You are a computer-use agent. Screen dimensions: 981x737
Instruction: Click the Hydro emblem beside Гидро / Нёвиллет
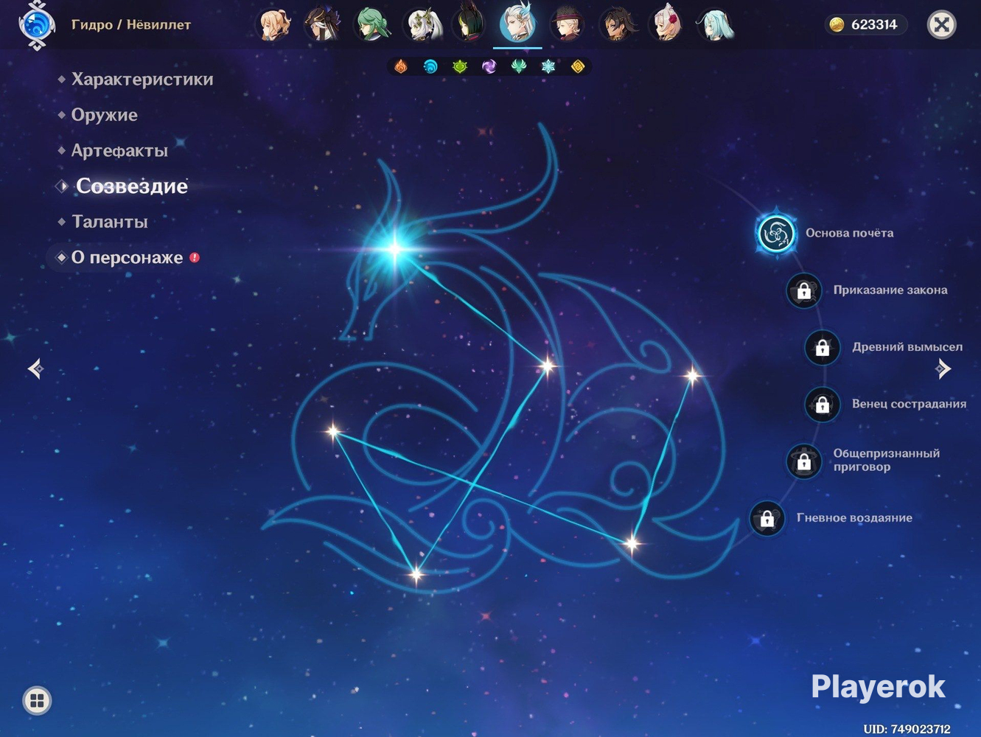(x=37, y=26)
